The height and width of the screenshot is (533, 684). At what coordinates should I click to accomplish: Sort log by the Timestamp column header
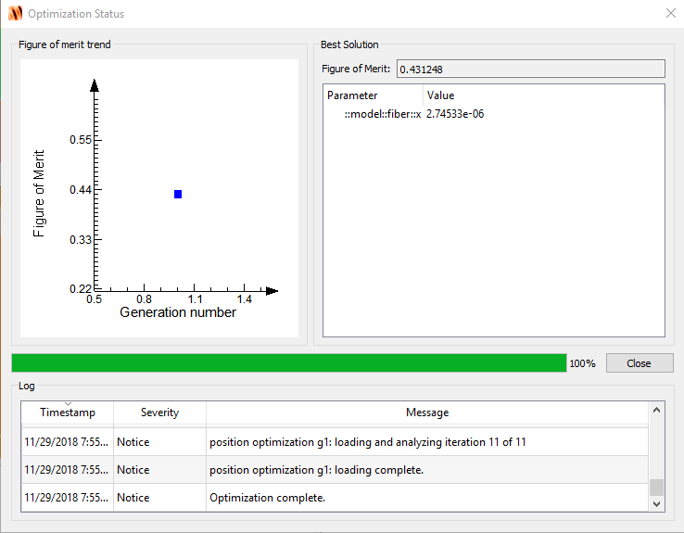(x=68, y=412)
